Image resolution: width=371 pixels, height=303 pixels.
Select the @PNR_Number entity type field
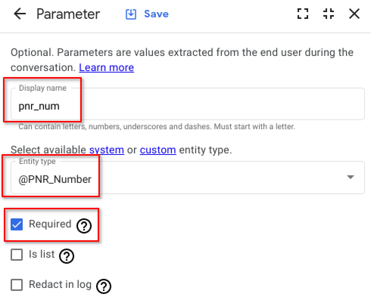[x=188, y=178]
